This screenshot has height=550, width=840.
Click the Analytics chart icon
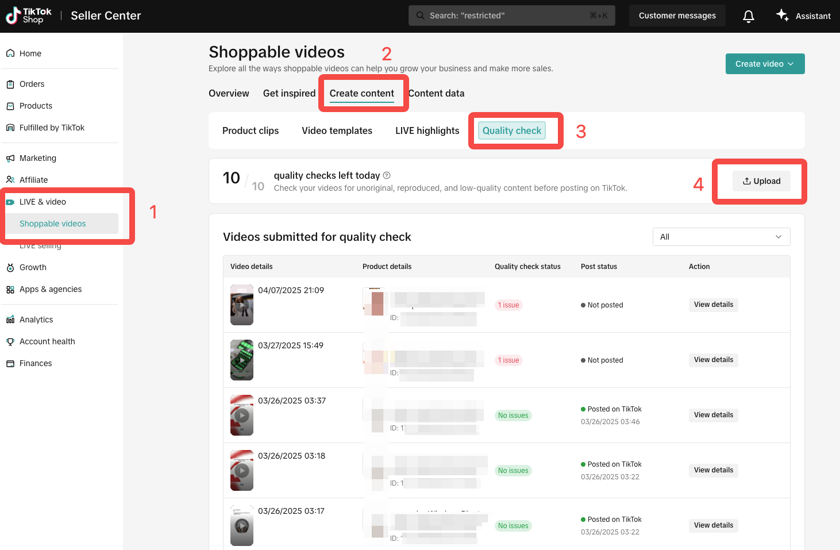click(x=10, y=320)
